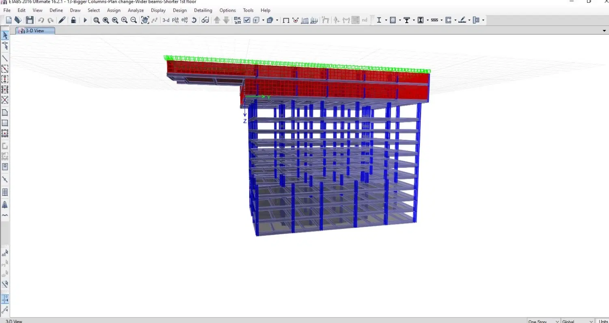609x323 pixels.
Task: Open the window list dropdown arrow
Action: [x=605, y=31]
